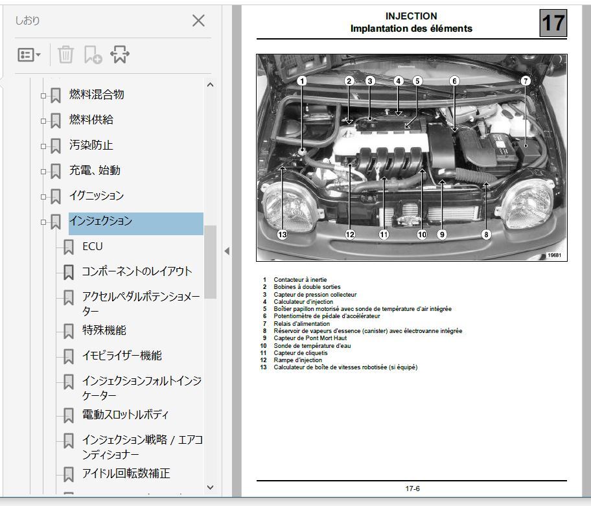The width and height of the screenshot is (591, 506).
Task: Click the bookmark icon beside 電動スロットルボディ
Action: pos(69,415)
